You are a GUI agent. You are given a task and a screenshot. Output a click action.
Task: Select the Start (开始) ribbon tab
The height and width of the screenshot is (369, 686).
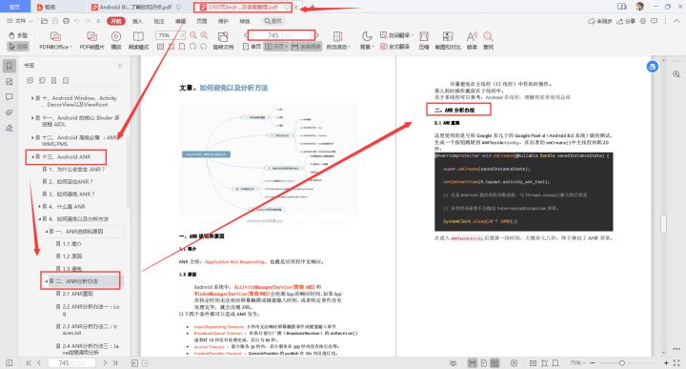click(x=116, y=21)
